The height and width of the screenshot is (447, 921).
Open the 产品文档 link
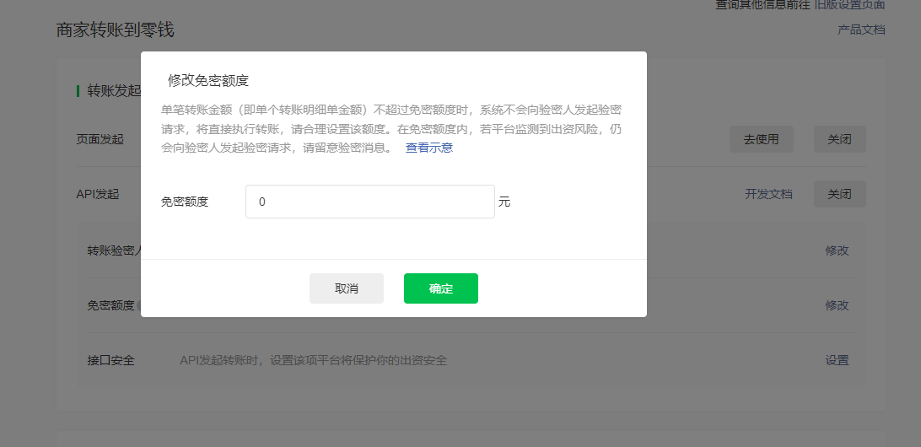click(x=861, y=30)
